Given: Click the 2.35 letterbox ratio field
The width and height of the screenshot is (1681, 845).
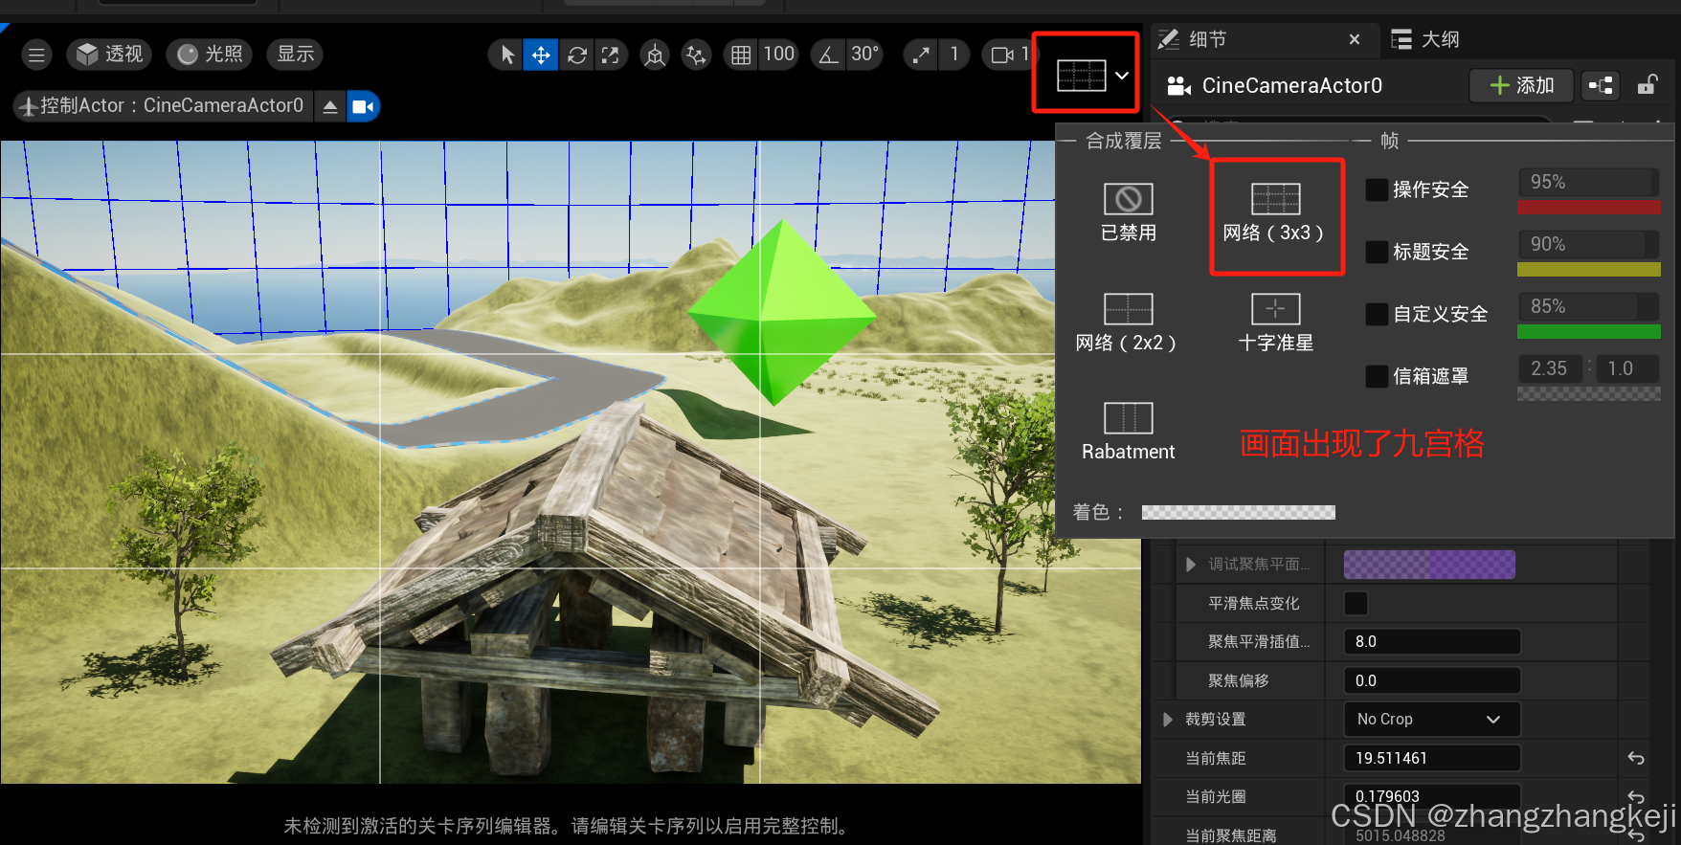Looking at the screenshot, I should click(1553, 368).
